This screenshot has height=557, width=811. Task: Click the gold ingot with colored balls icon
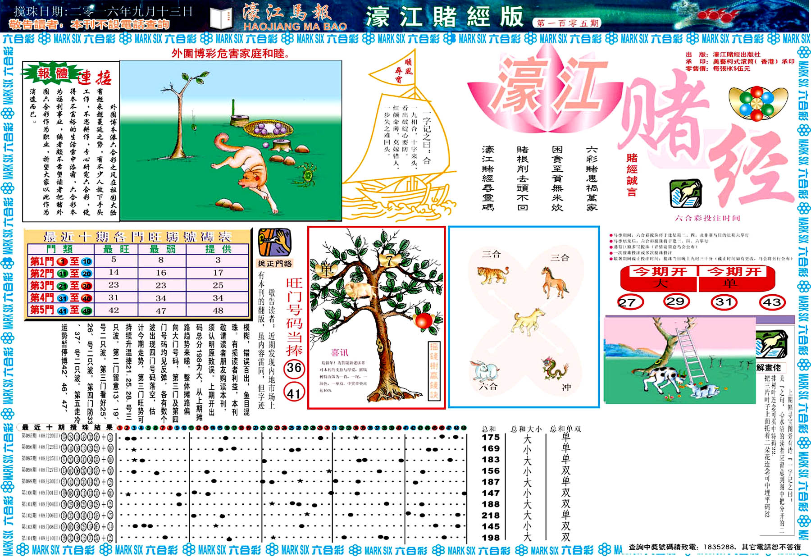(x=759, y=105)
